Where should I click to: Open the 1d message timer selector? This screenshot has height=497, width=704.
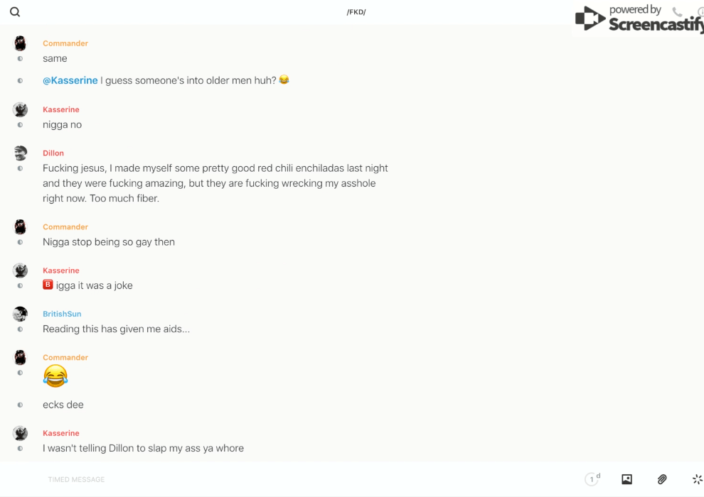[x=592, y=479]
